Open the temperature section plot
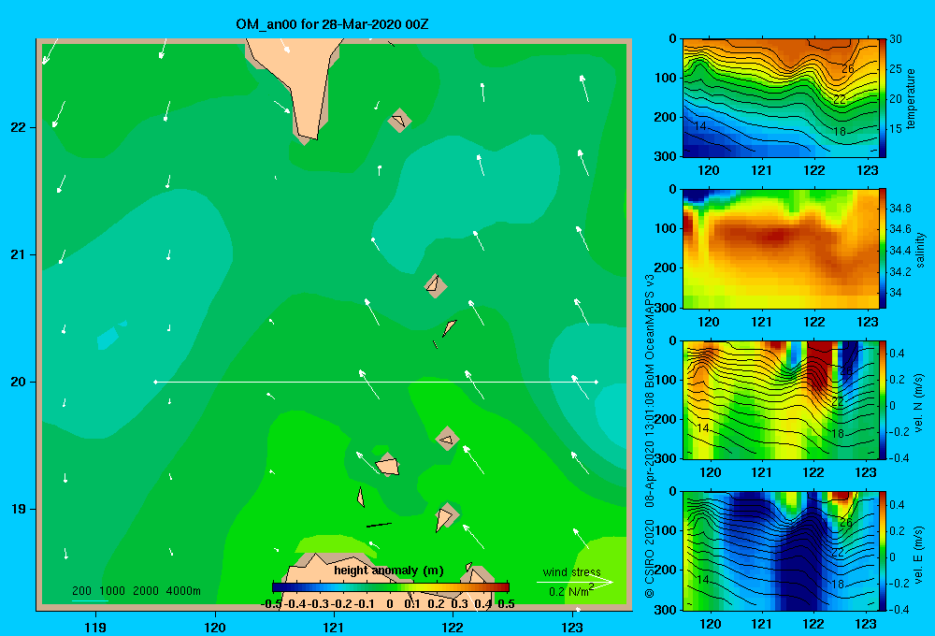The height and width of the screenshot is (636, 935). coord(781,98)
